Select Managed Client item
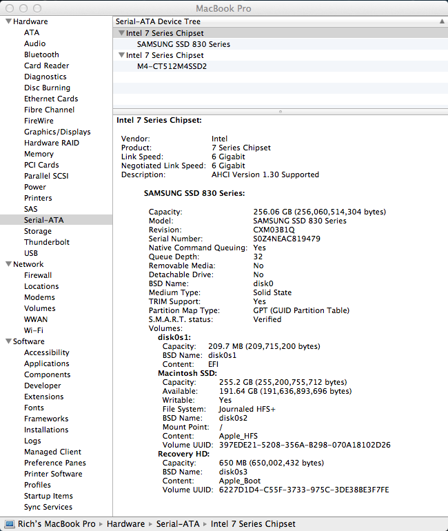448x531 pixels. tap(52, 452)
